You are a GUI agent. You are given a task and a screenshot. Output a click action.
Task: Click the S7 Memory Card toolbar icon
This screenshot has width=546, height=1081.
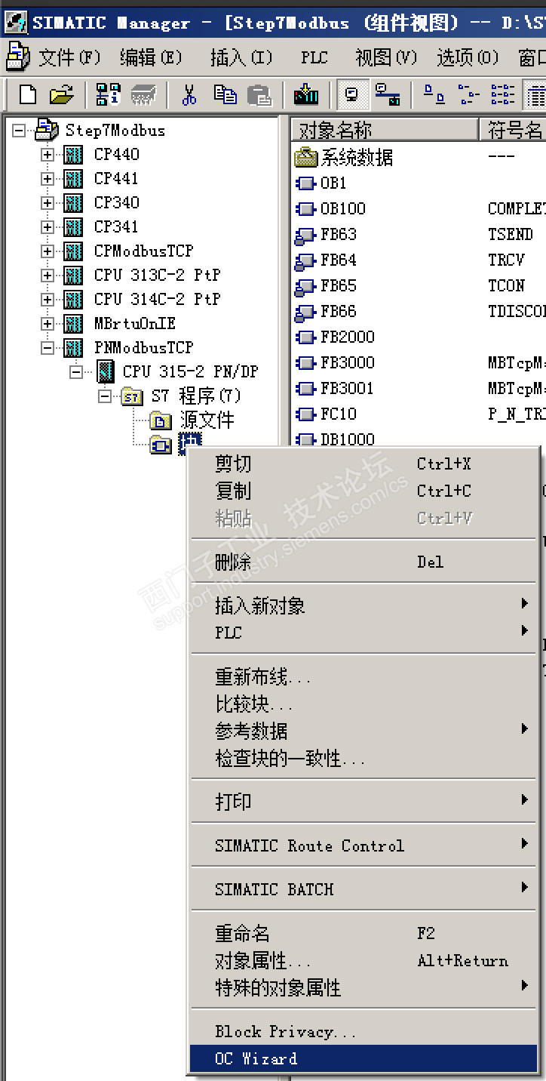coord(143,95)
